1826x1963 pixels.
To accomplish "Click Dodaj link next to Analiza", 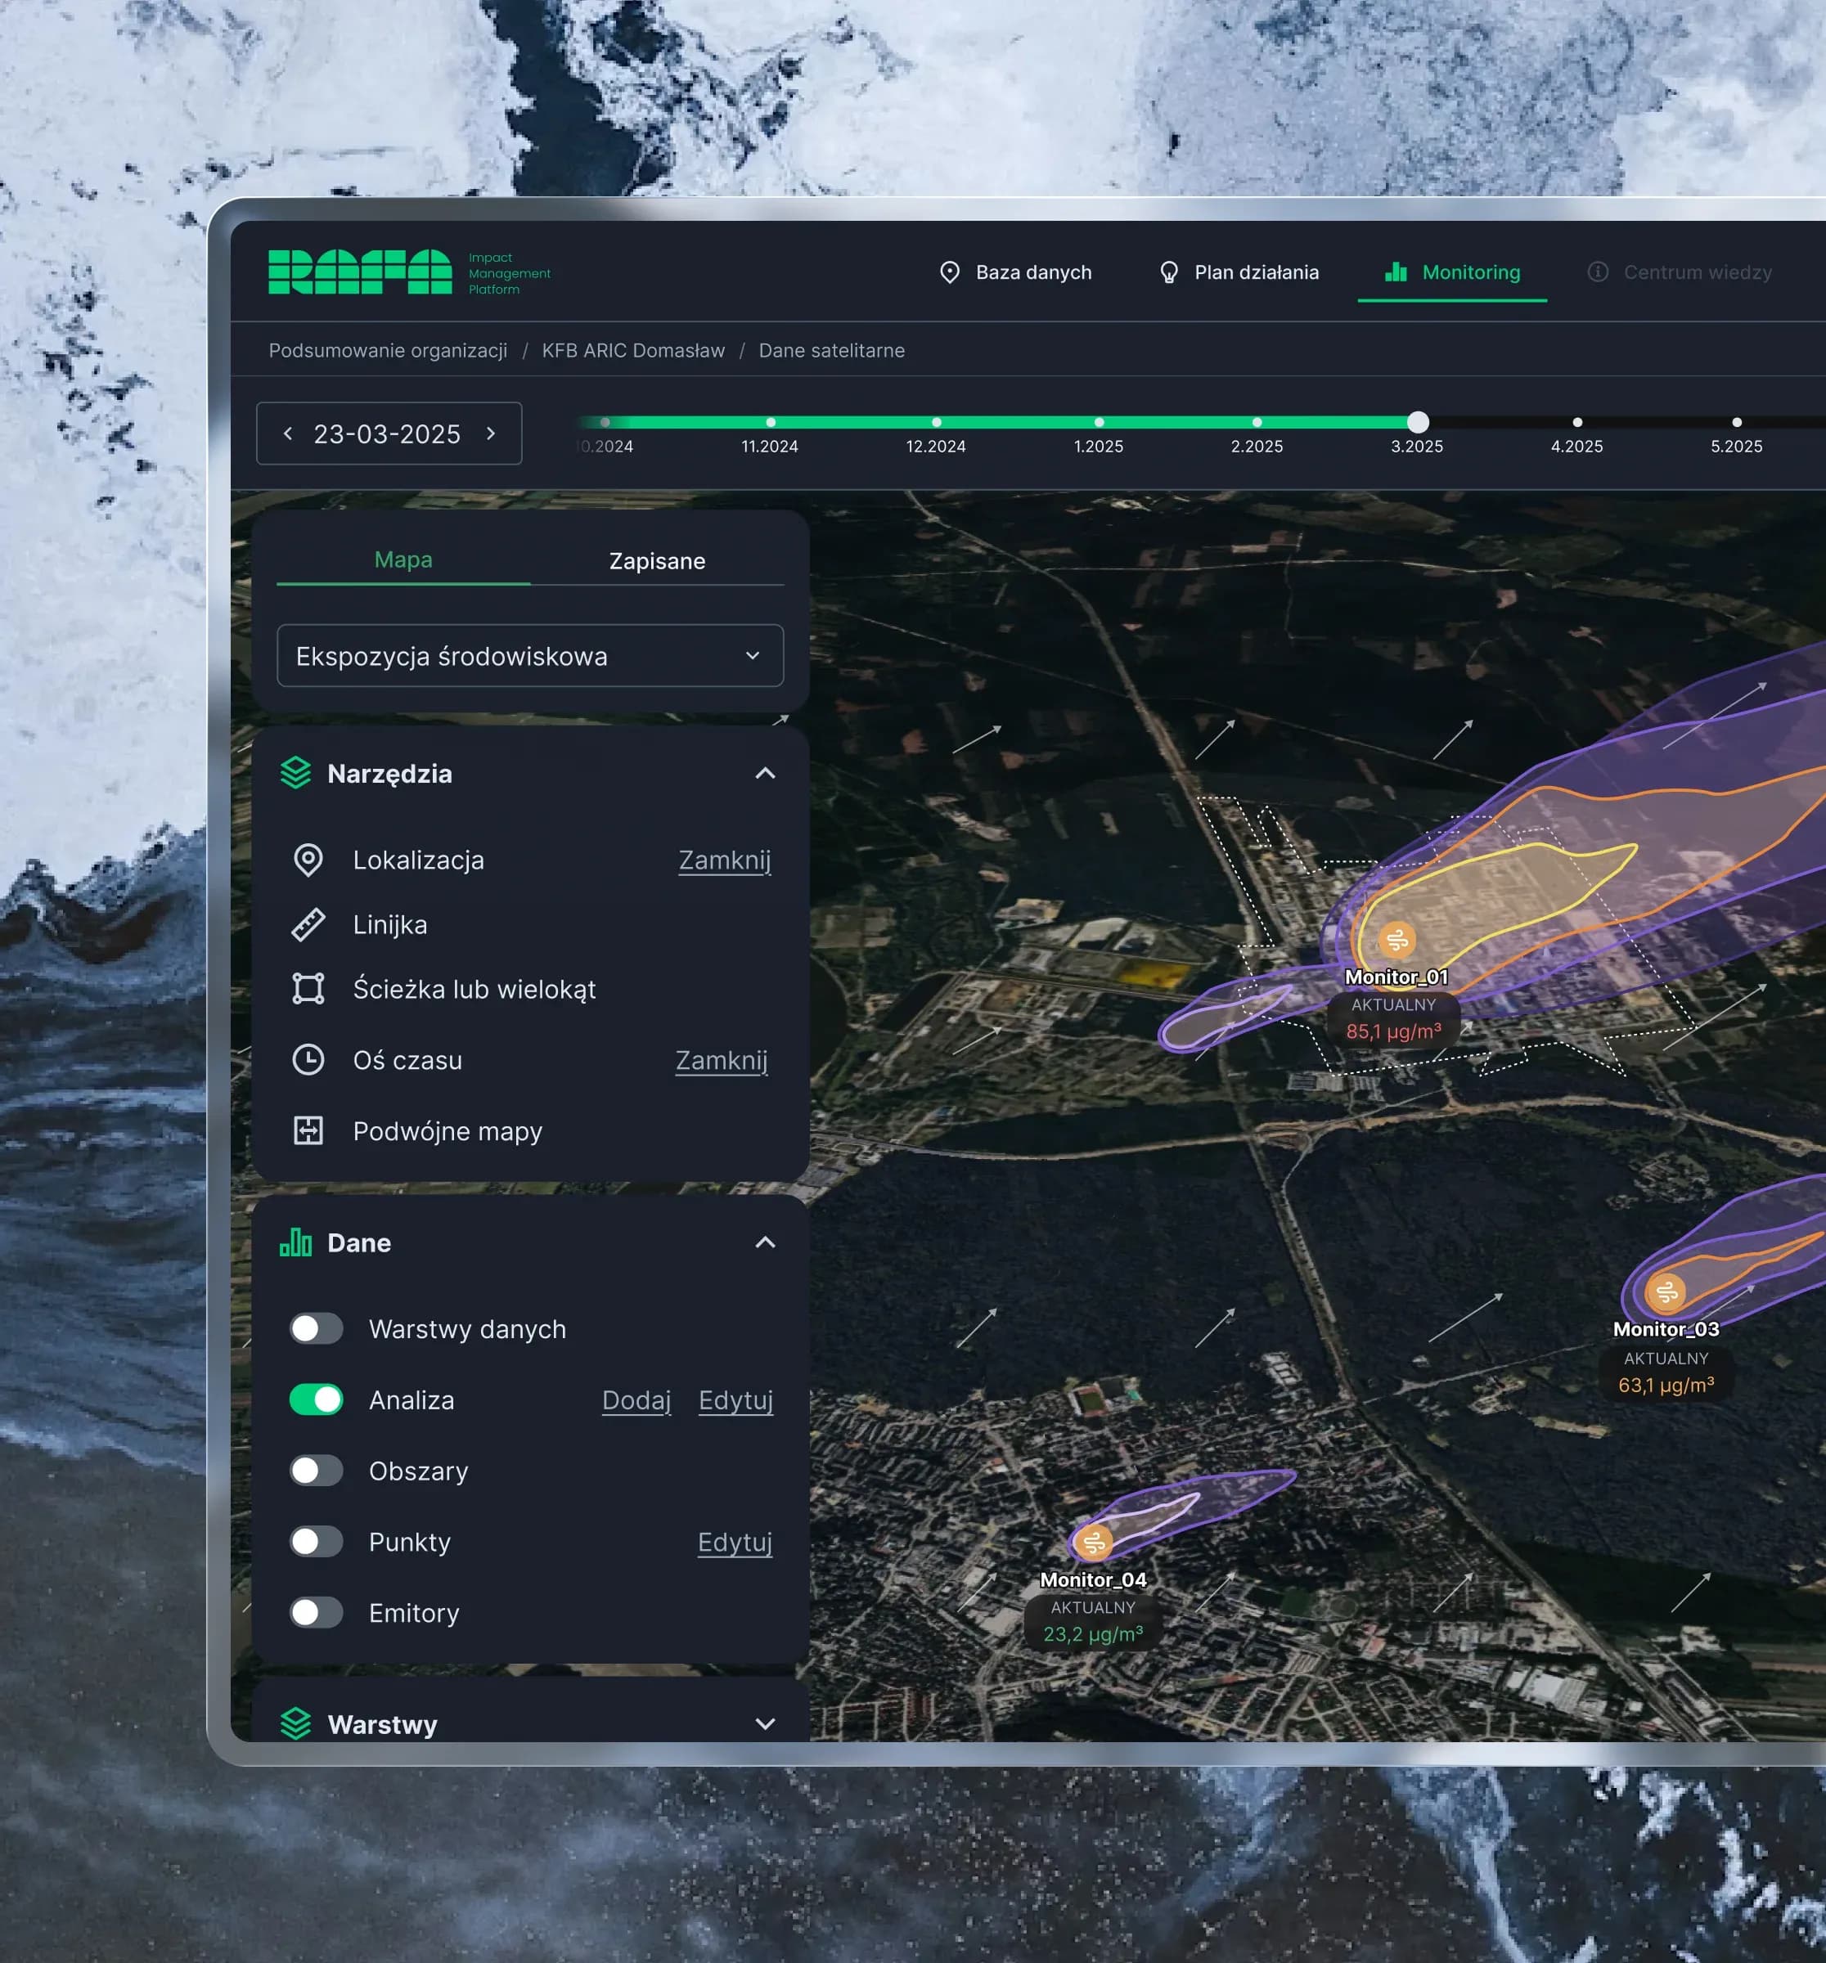I will click(636, 1400).
